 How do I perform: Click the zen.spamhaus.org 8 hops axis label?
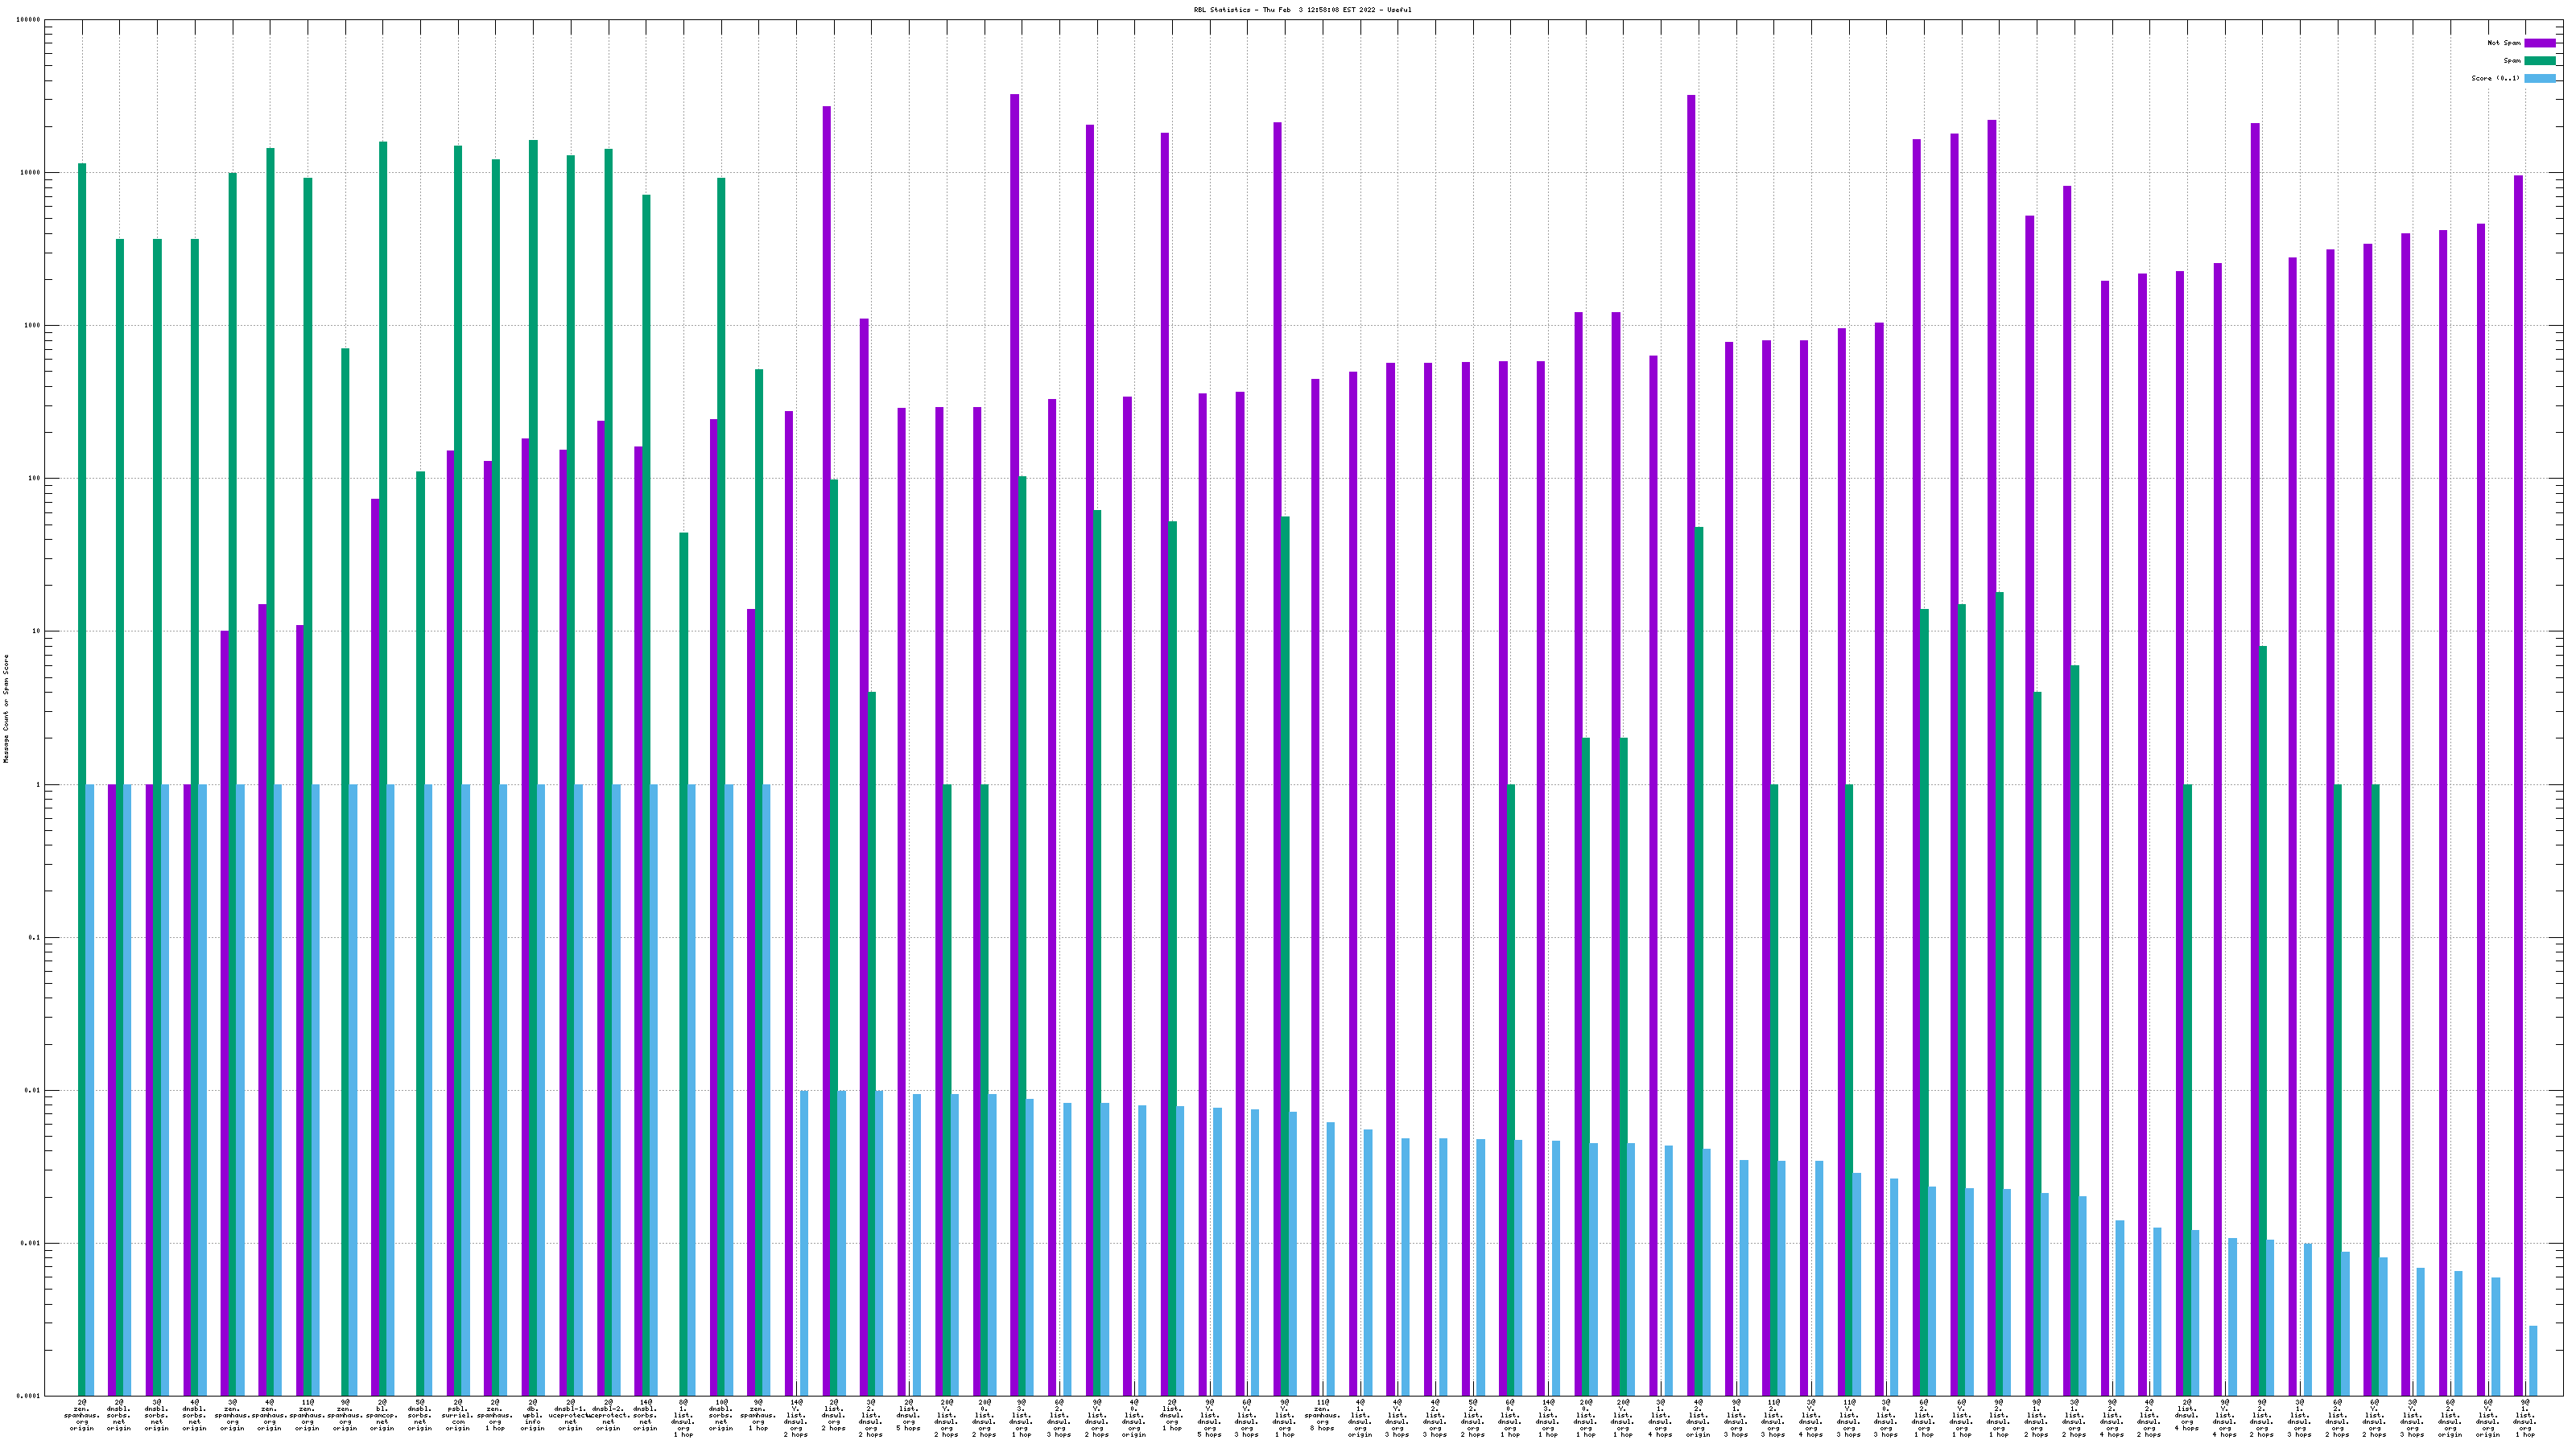[x=1322, y=1415]
